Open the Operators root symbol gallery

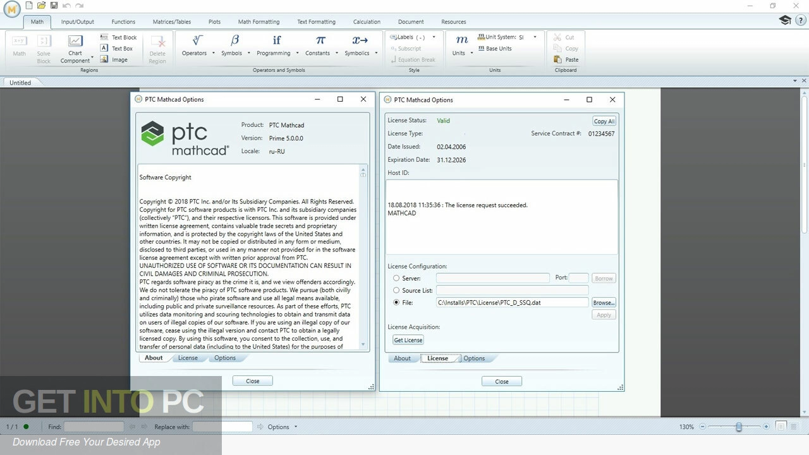click(x=197, y=40)
